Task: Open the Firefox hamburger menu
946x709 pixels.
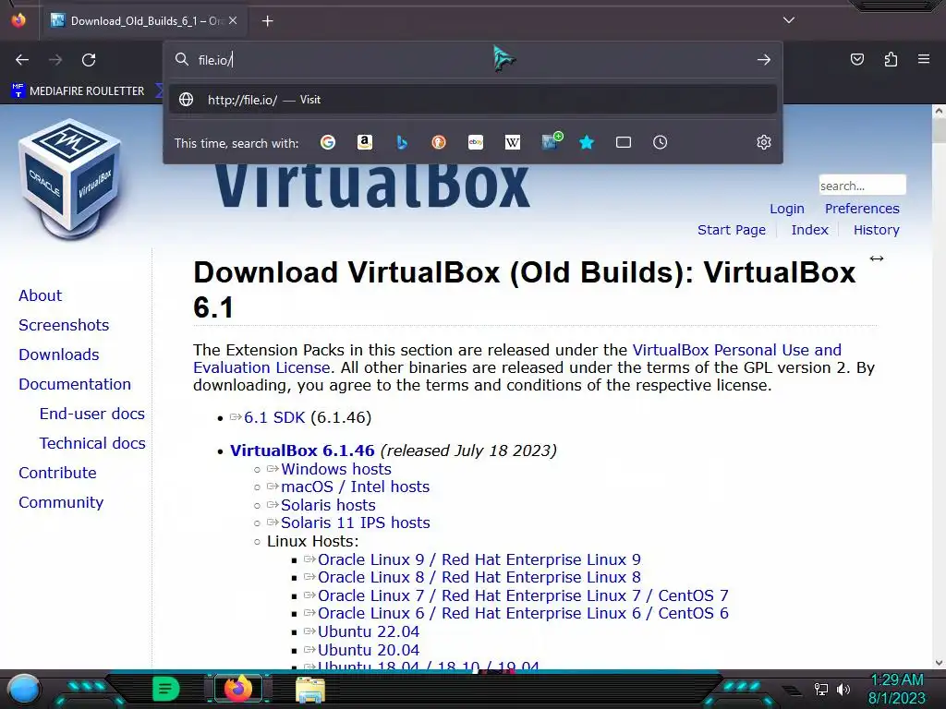Action: click(924, 59)
